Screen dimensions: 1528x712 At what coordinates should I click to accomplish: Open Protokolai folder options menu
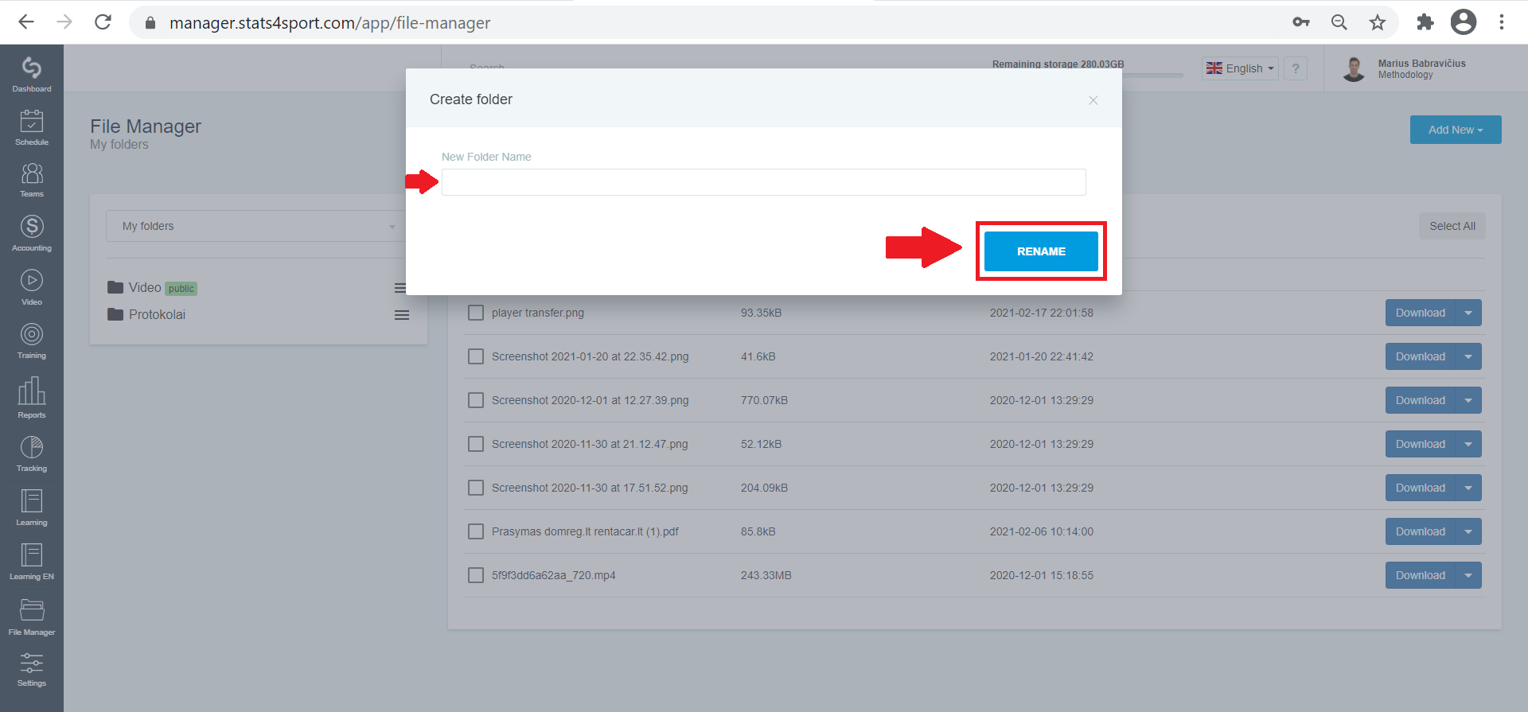402,315
